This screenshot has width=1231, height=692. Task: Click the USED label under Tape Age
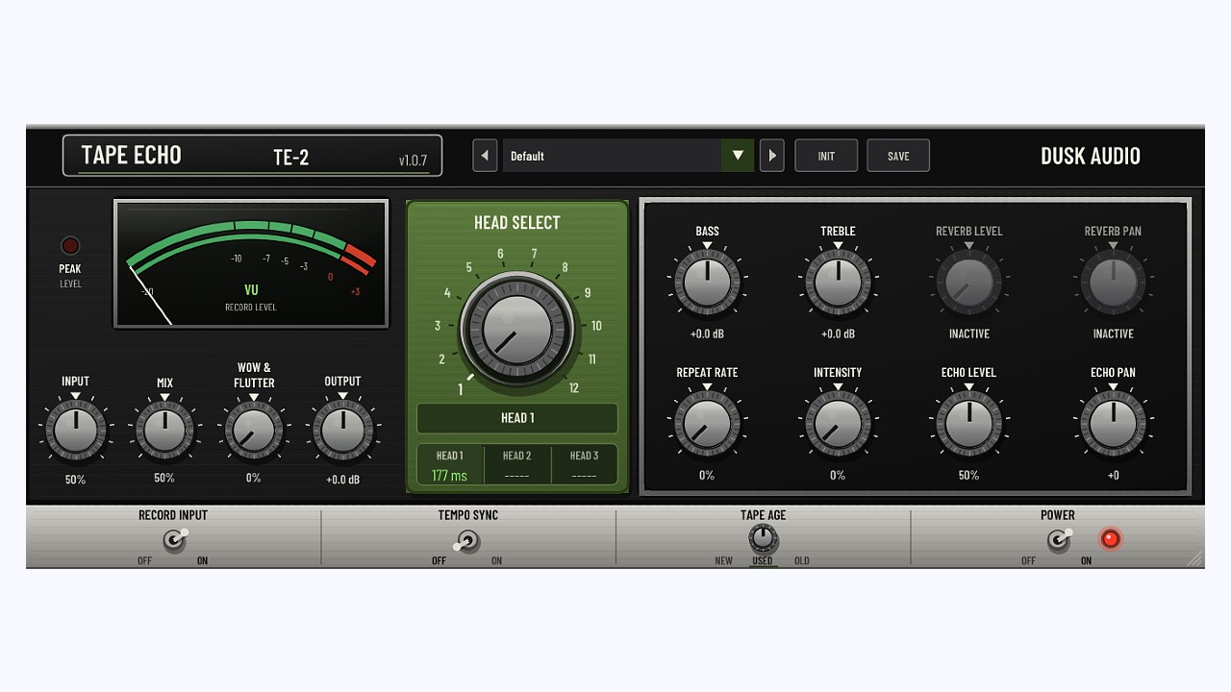762,561
